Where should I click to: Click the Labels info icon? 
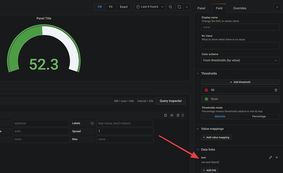pos(92,124)
